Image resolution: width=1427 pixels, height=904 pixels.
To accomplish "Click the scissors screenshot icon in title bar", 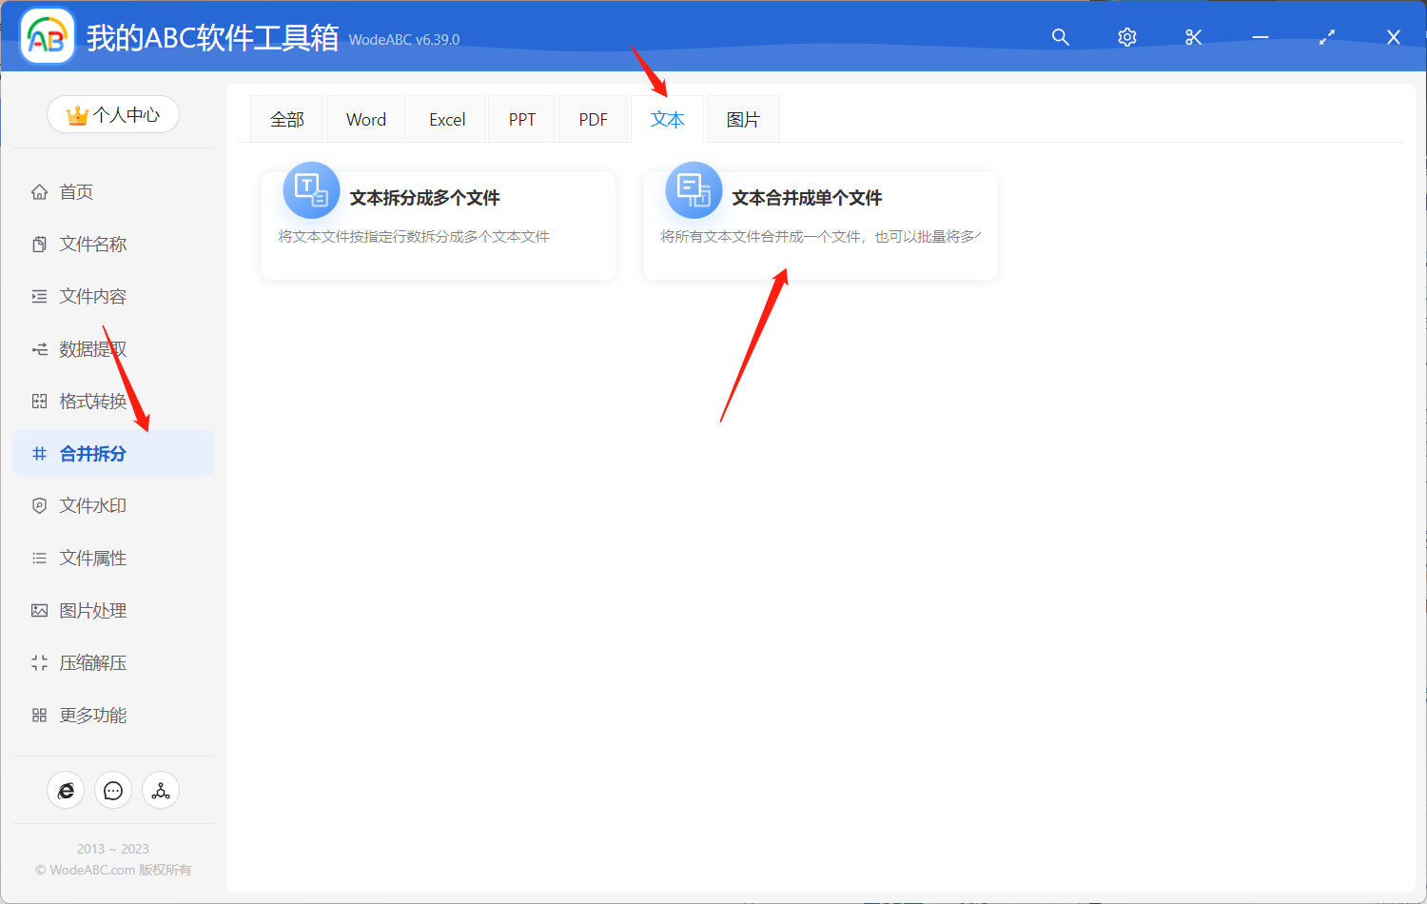I will [1193, 37].
